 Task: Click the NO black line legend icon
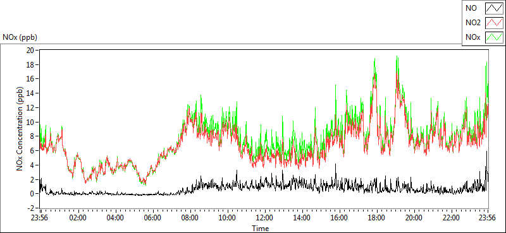[494, 9]
